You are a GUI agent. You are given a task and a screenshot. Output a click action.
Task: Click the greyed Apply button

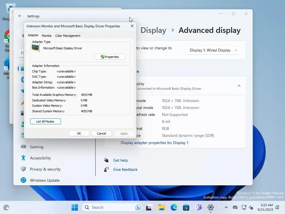124,133
